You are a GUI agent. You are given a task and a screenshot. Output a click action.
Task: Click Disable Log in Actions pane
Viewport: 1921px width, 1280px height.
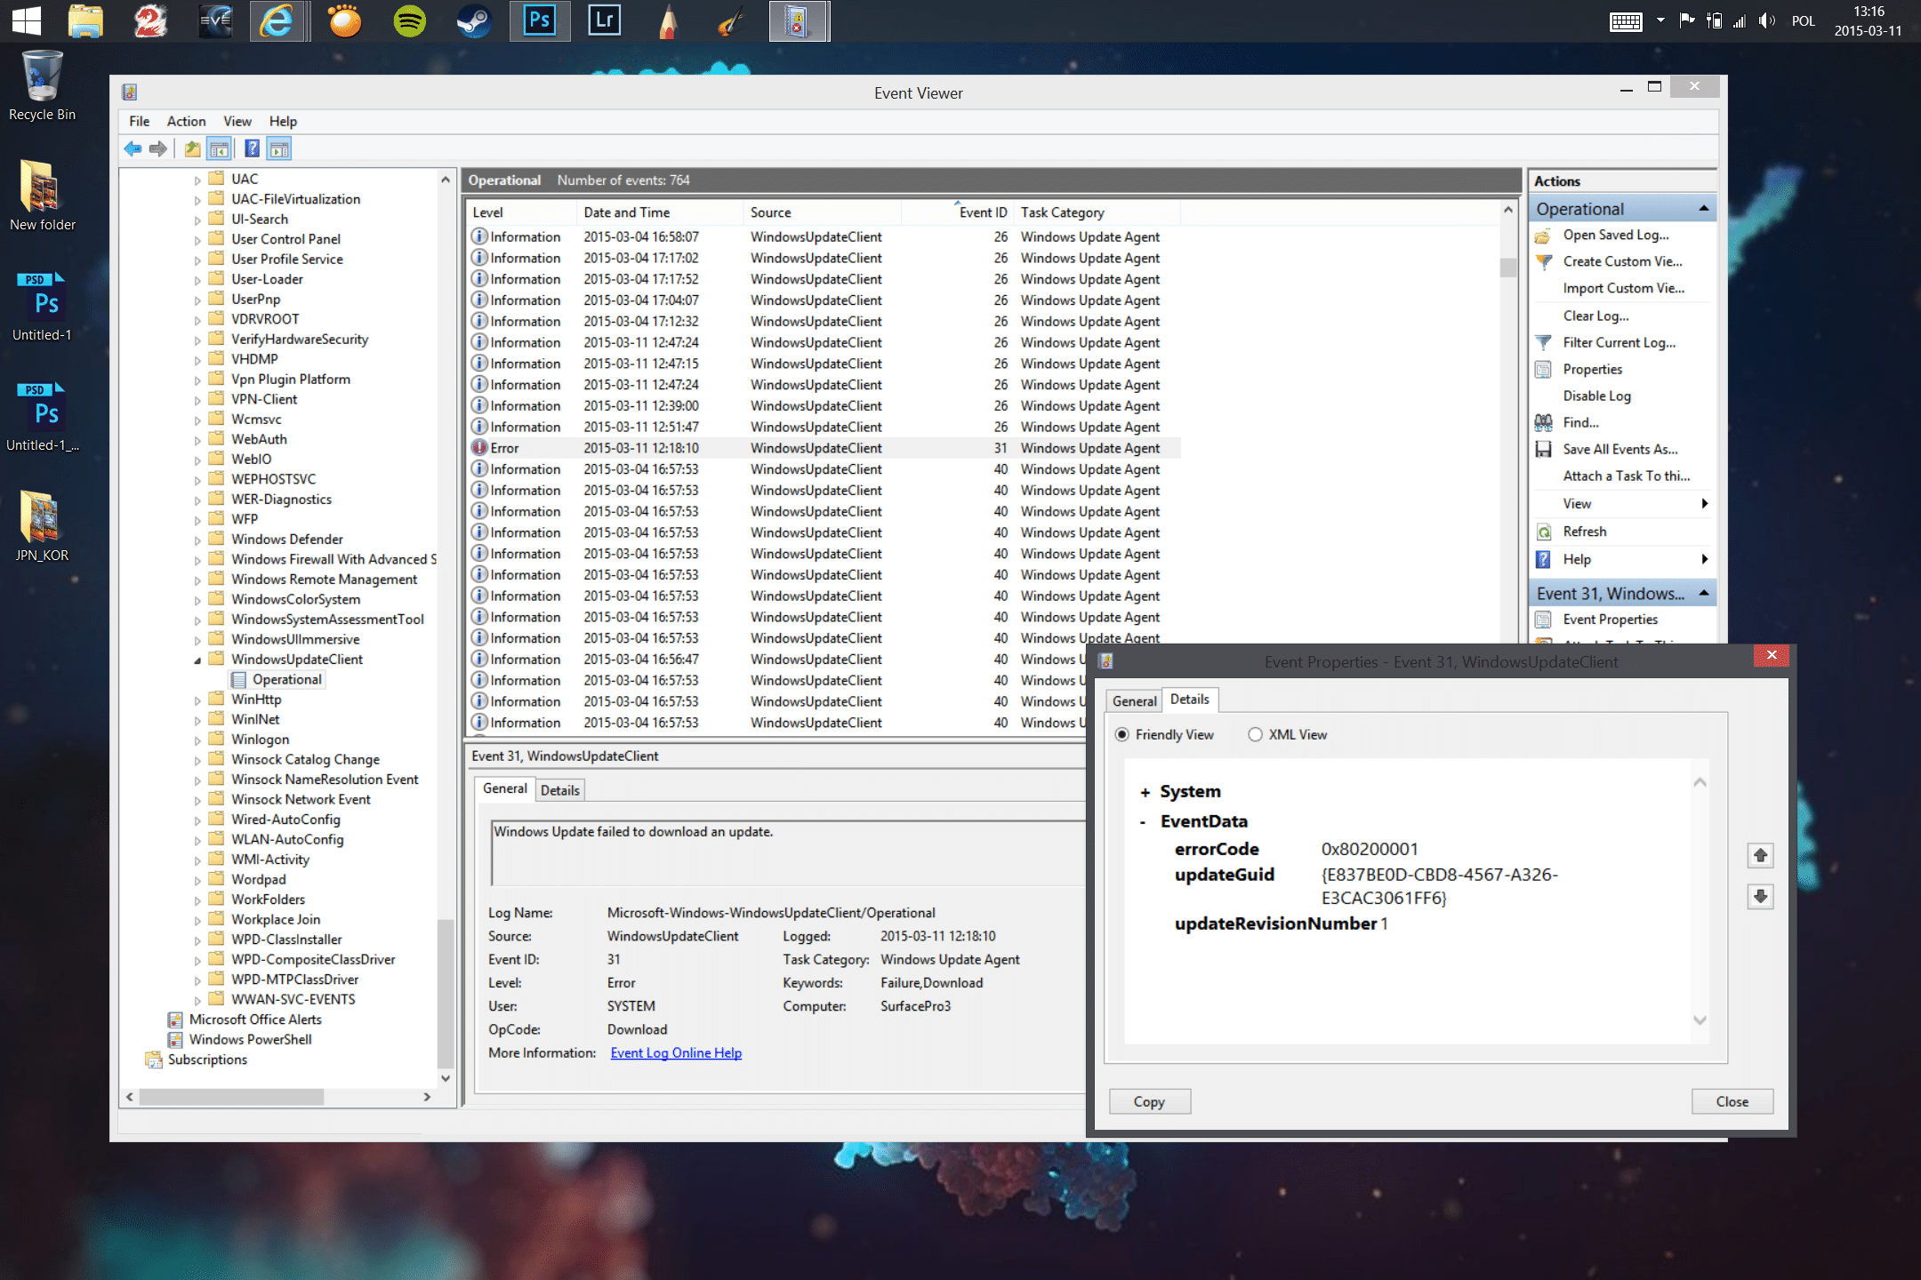1596,396
